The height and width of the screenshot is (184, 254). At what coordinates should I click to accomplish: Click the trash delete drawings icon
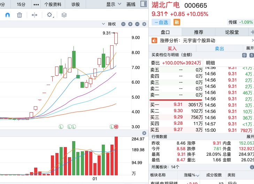coord(20,15)
